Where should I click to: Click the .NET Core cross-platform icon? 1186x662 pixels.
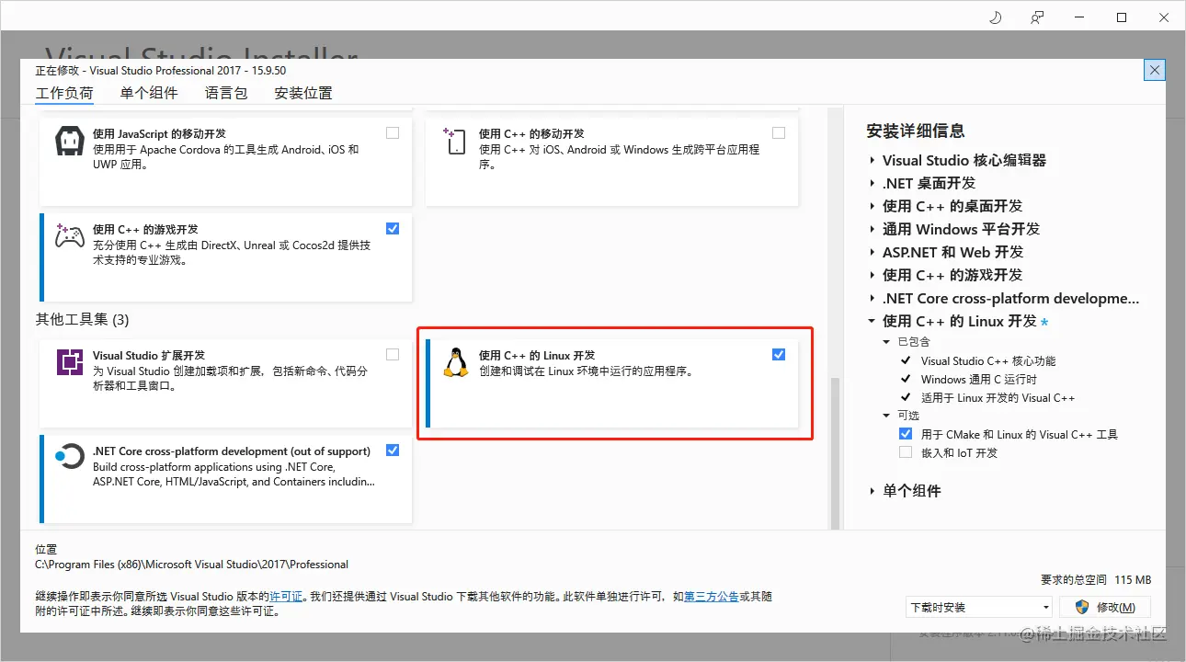click(x=71, y=456)
